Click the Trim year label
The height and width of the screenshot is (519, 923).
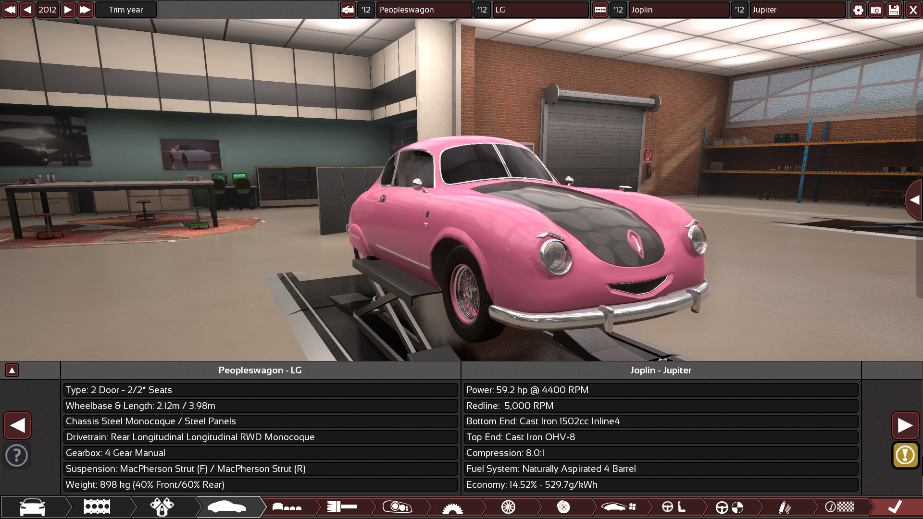[126, 10]
